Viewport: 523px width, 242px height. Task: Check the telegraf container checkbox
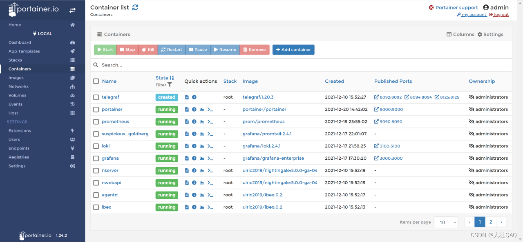tap(96, 97)
